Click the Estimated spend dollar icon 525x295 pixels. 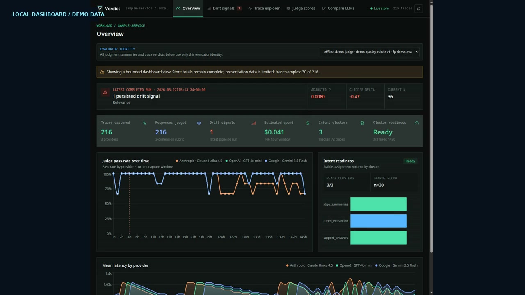[x=308, y=123]
